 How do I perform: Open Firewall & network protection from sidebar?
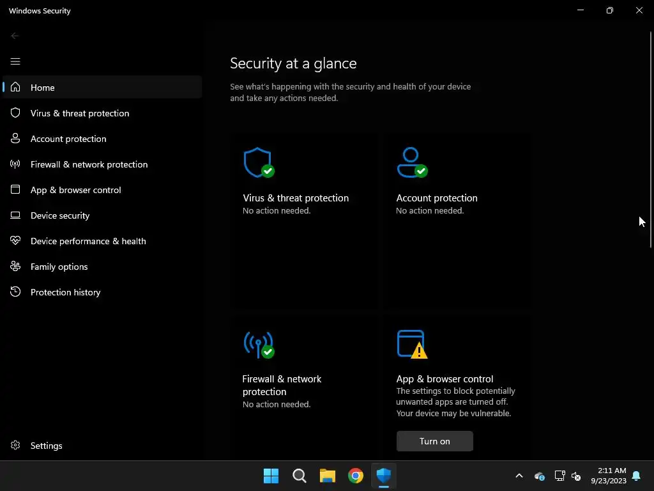(x=102, y=164)
